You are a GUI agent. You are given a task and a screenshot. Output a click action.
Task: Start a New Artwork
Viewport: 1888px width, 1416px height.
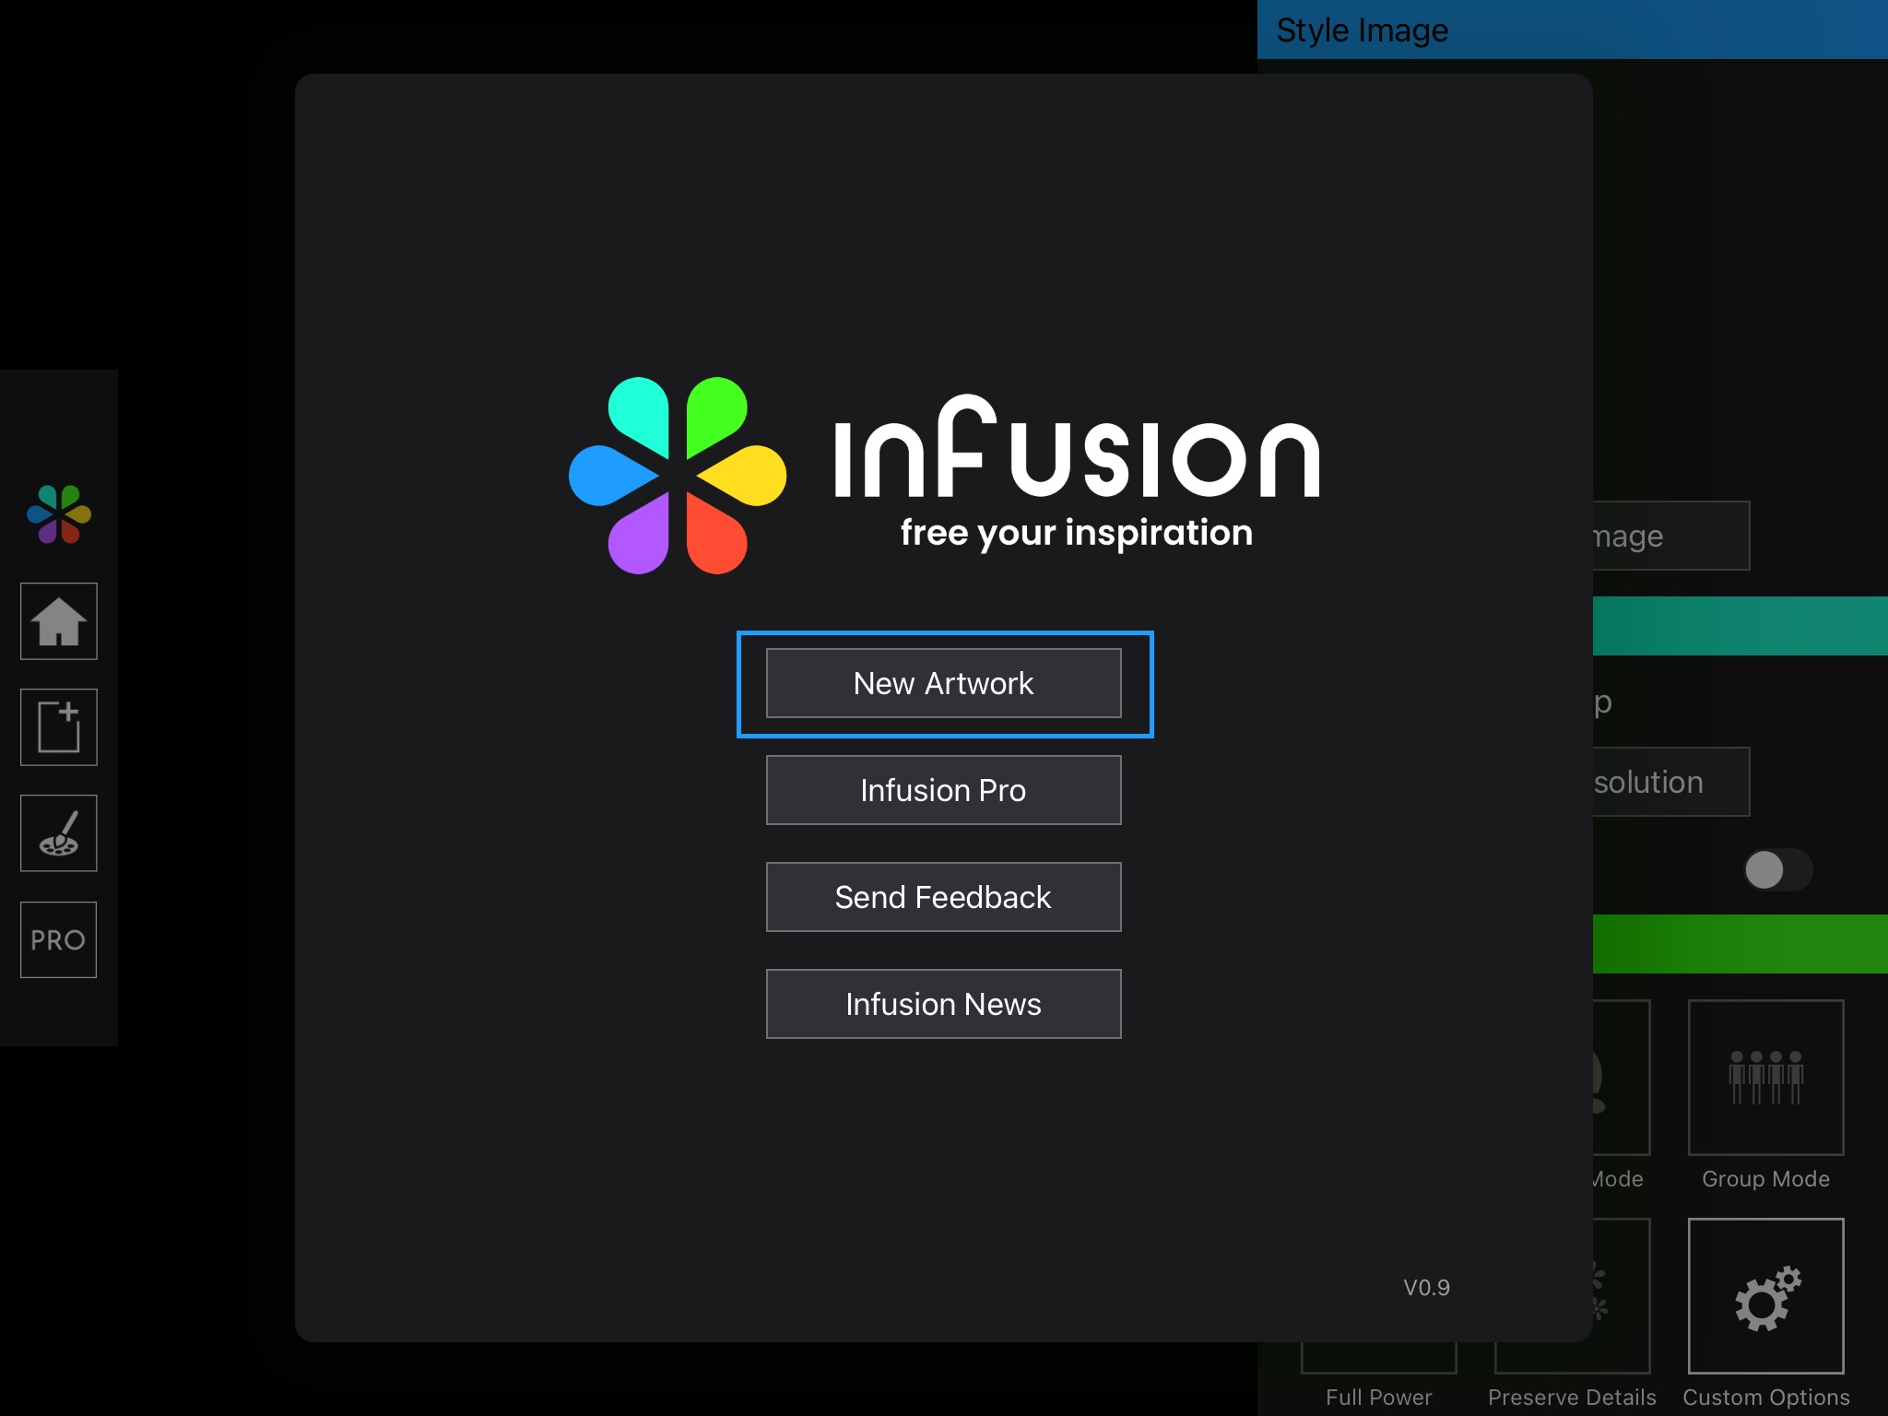point(944,683)
